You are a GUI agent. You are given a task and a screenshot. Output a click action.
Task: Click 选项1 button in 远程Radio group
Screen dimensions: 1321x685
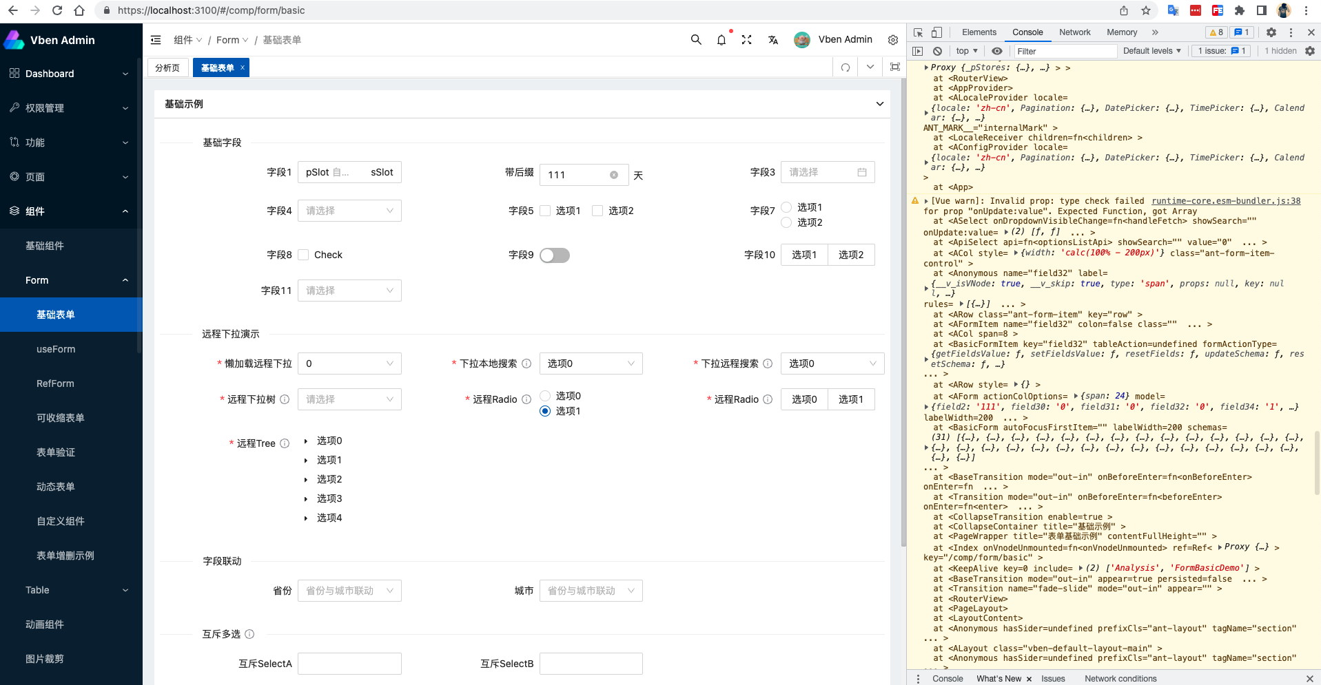tap(851, 399)
